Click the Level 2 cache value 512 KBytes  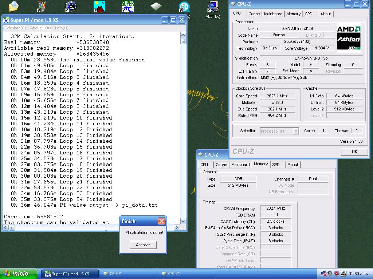(344, 109)
